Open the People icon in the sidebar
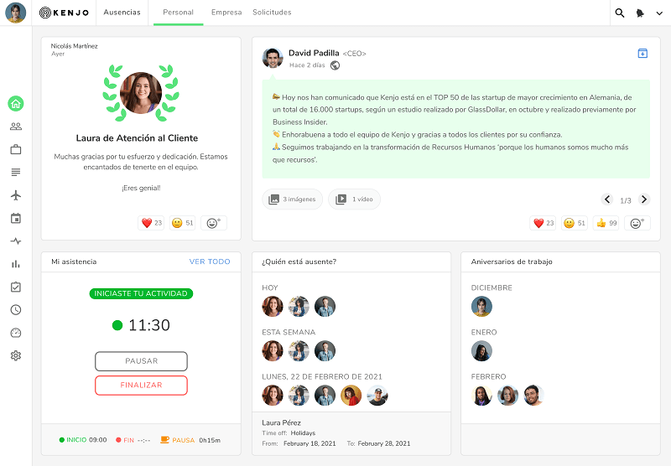 coord(16,127)
